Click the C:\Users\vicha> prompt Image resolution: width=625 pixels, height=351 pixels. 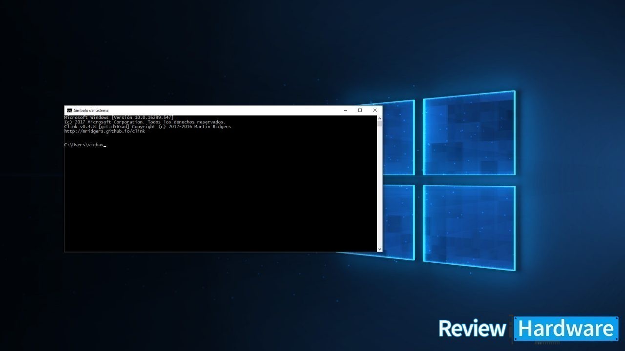pyautogui.click(x=84, y=145)
